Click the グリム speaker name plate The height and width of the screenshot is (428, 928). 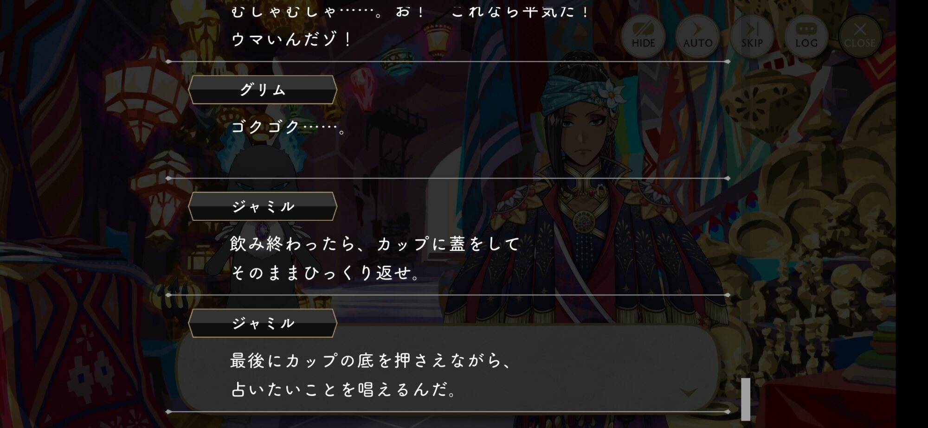coord(263,89)
